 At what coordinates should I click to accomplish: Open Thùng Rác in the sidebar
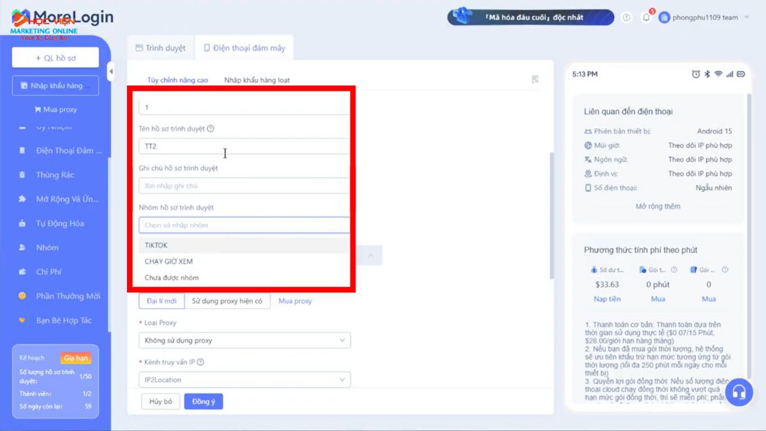click(55, 175)
